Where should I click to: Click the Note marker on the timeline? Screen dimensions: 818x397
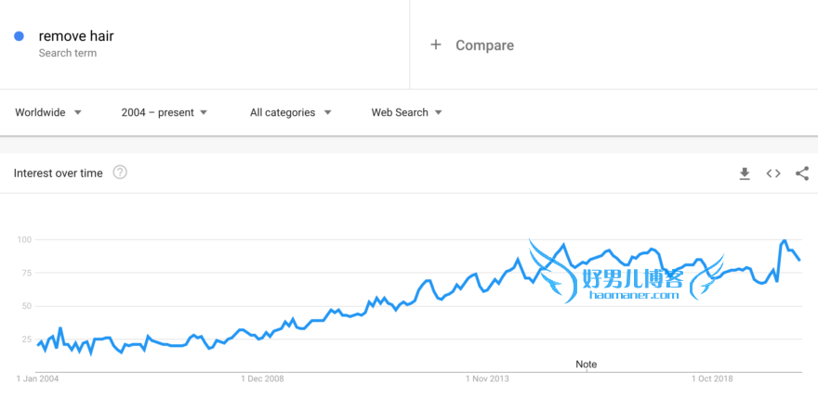[x=587, y=365]
